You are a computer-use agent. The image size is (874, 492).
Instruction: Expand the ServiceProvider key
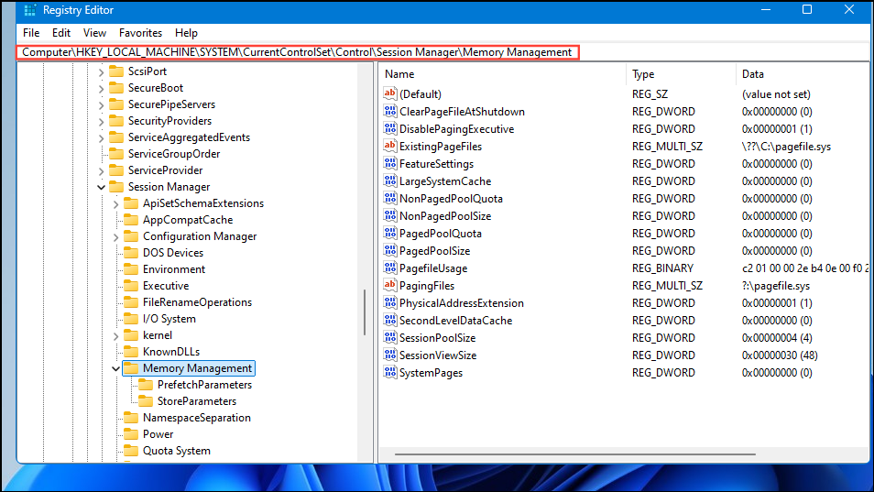[101, 170]
